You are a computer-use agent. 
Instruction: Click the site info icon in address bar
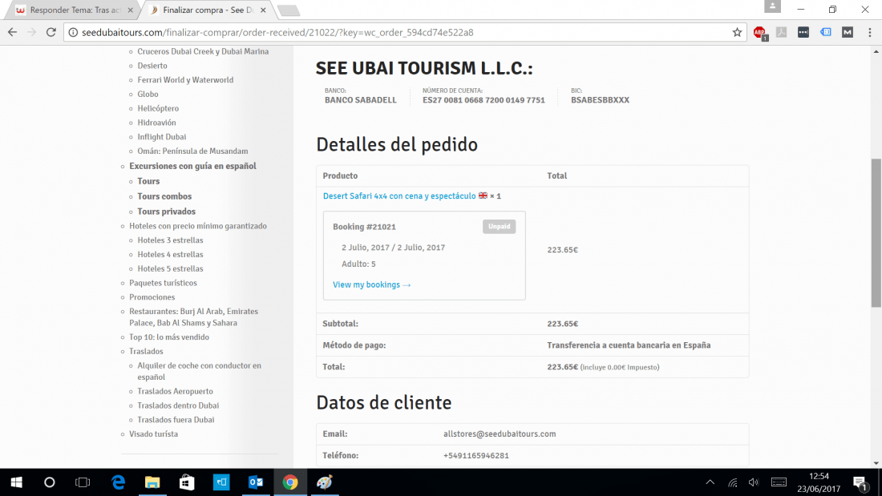point(73,33)
